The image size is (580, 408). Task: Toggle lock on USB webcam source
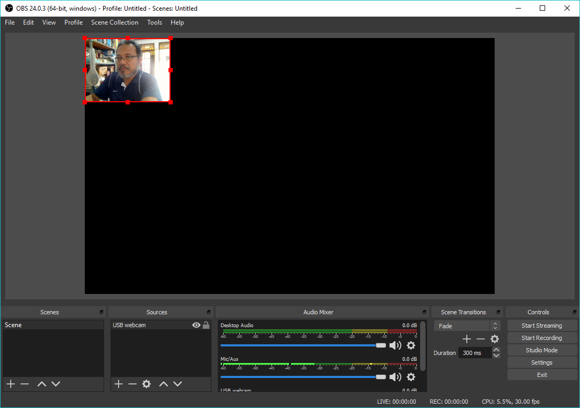tap(206, 325)
